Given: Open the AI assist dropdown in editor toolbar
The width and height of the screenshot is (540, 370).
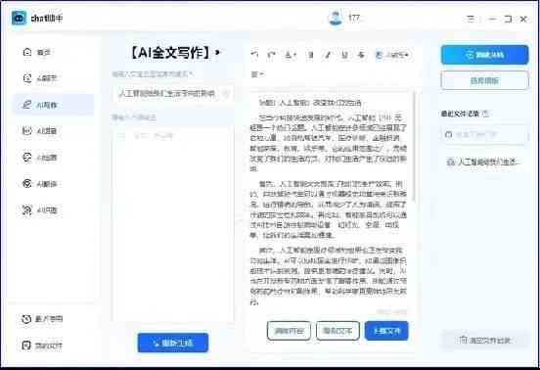Looking at the screenshot, I should click(392, 55).
